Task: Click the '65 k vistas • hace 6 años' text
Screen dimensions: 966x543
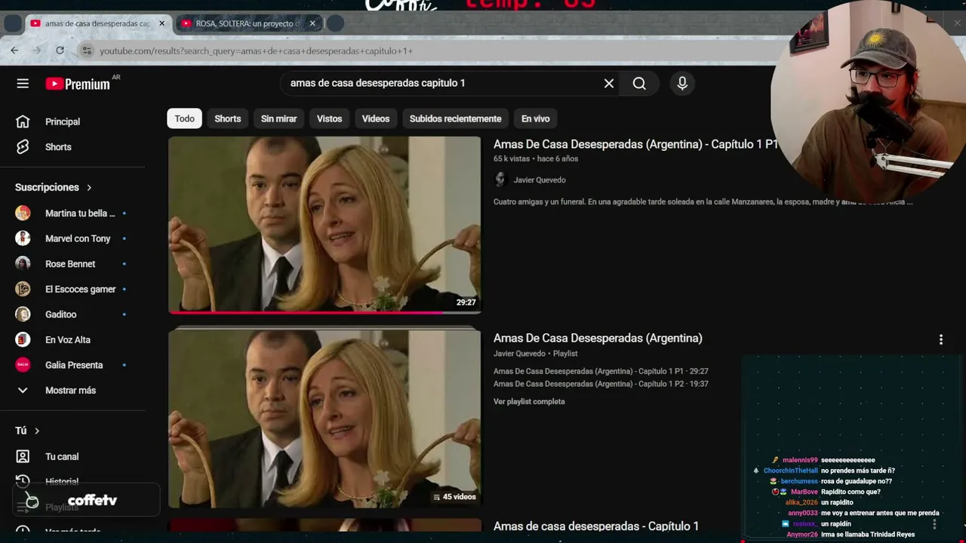Action: pos(536,158)
